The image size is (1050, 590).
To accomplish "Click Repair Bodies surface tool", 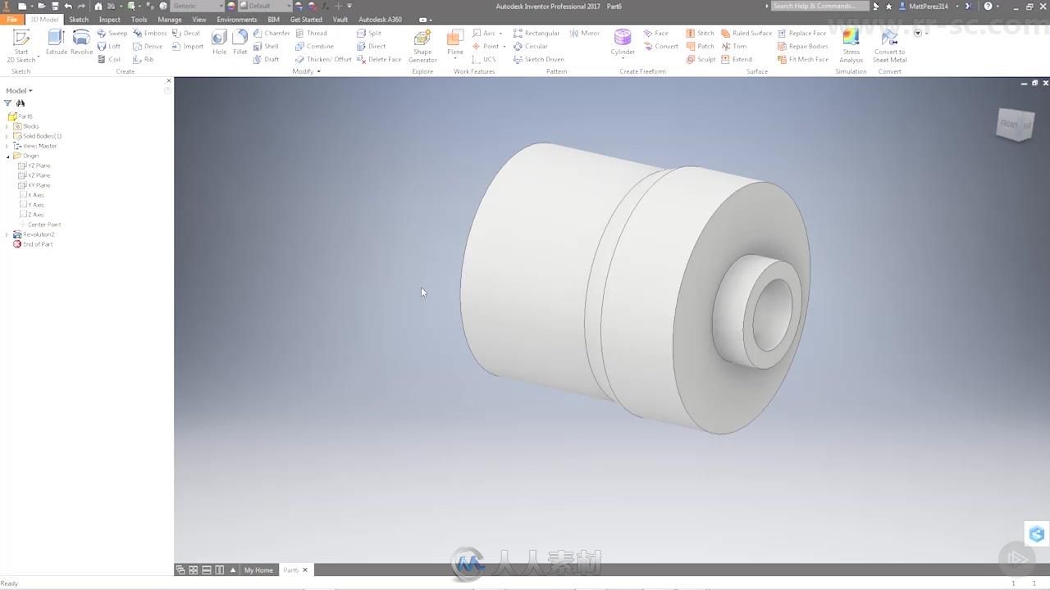I will point(802,47).
